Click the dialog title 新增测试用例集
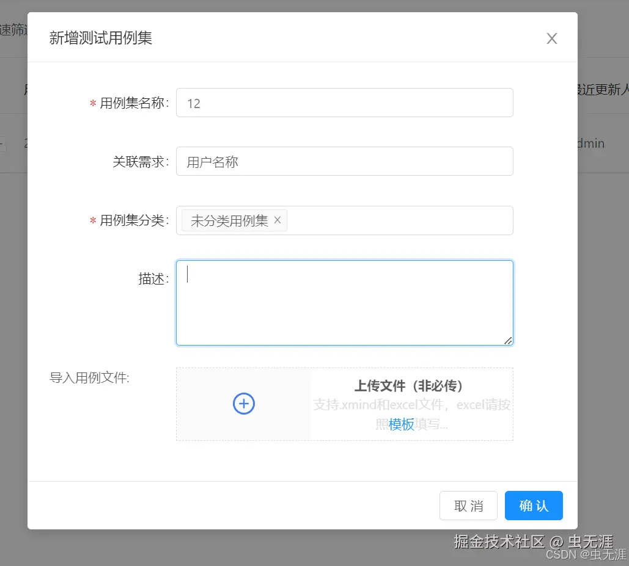 coord(101,38)
